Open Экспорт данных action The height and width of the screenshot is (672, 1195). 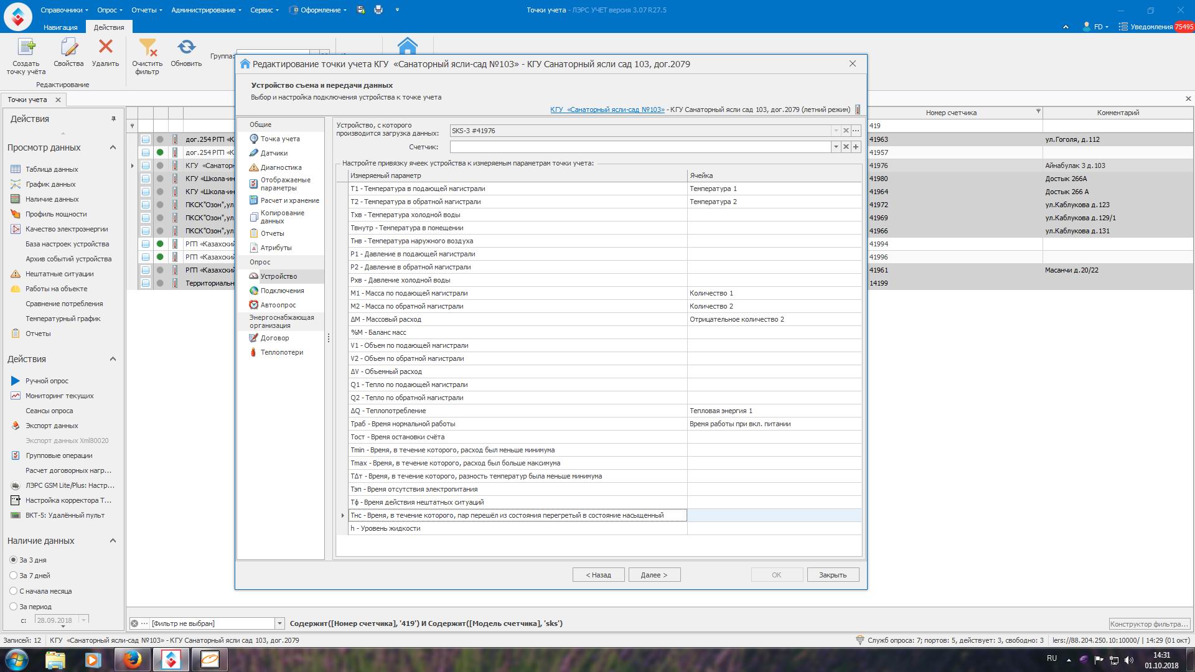click(52, 426)
